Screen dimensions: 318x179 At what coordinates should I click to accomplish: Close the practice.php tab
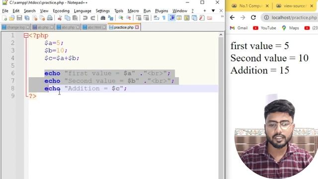[137, 27]
